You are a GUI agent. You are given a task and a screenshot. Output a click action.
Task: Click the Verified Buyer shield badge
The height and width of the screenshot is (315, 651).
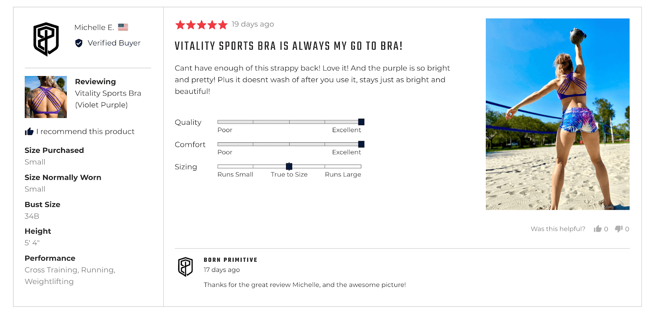click(79, 43)
